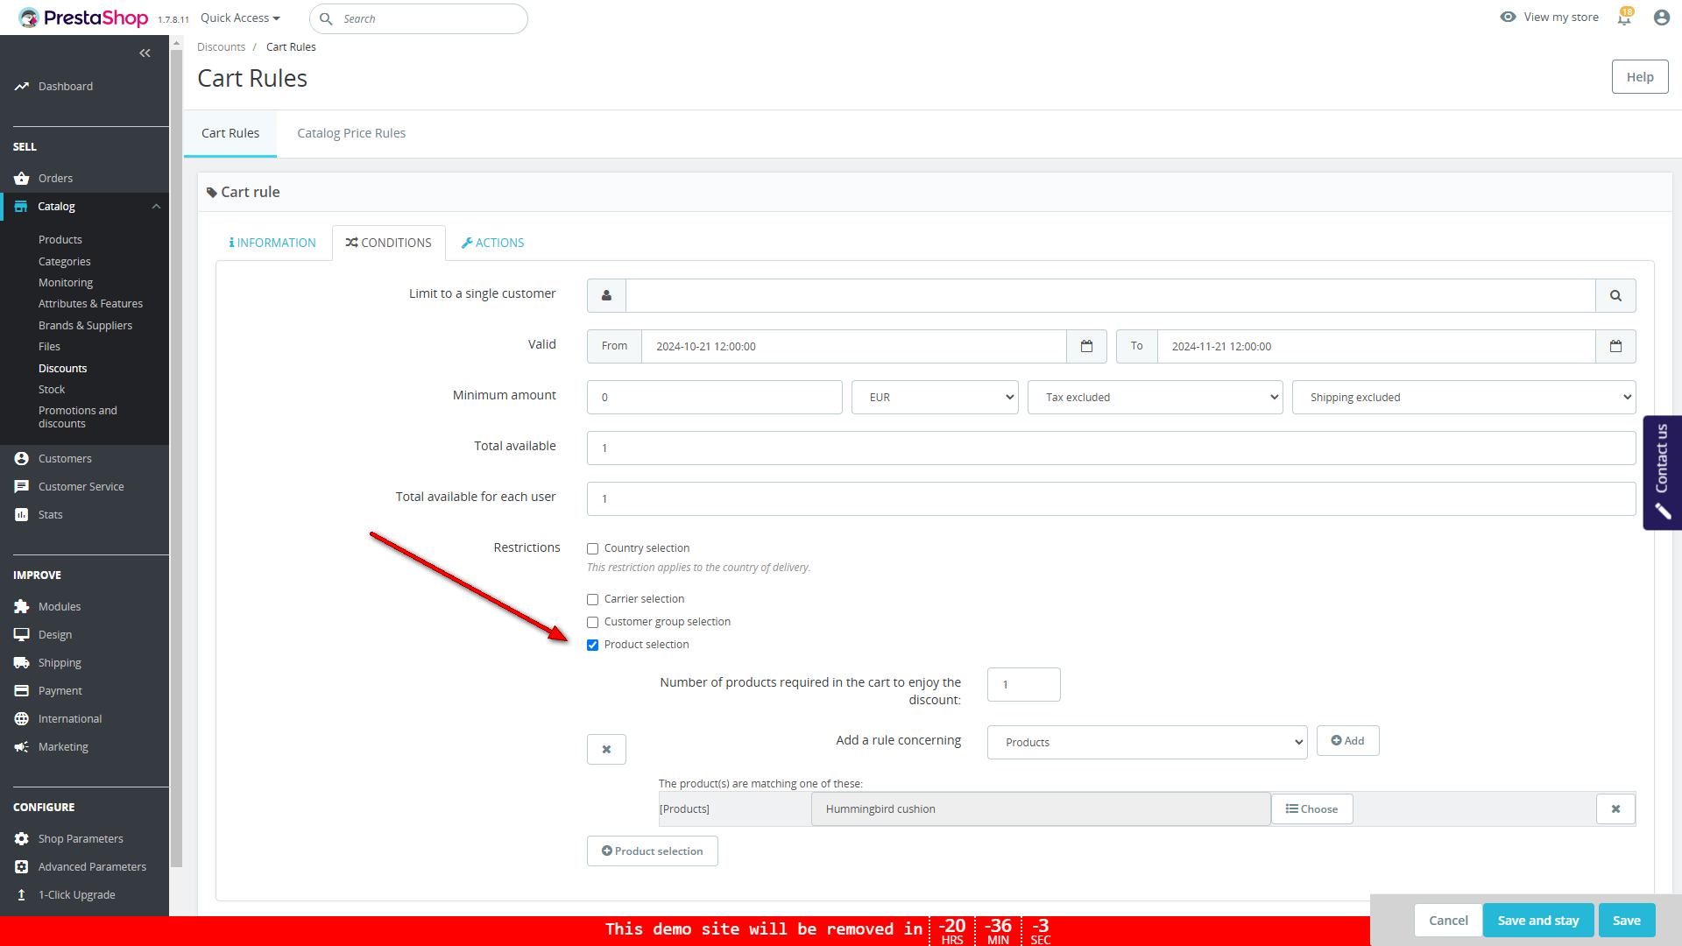Enable the Country selection checkbox
Viewport: 1682px width, 946px height.
pos(593,549)
